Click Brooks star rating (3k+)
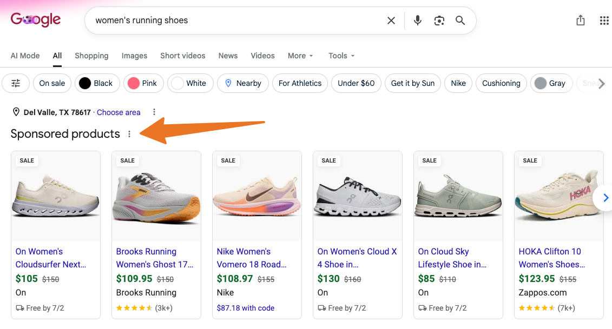 point(144,308)
